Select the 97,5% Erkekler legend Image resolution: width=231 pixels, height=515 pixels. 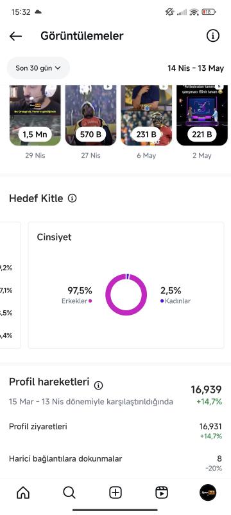point(77,295)
